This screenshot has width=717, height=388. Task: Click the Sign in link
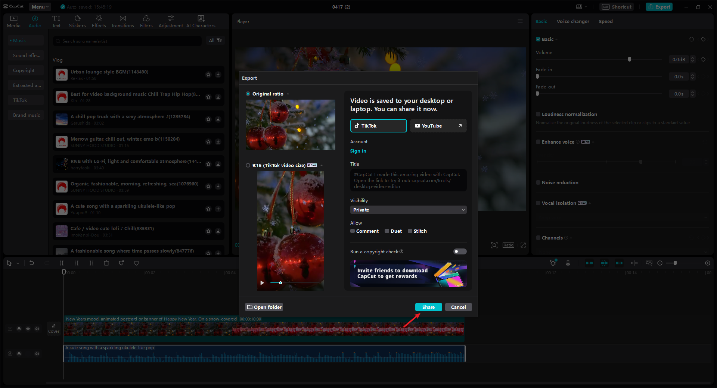[x=358, y=151]
